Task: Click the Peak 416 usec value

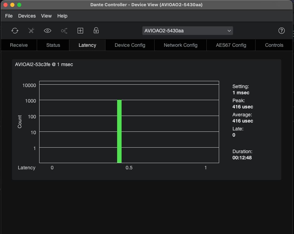Action: pyautogui.click(x=242, y=107)
